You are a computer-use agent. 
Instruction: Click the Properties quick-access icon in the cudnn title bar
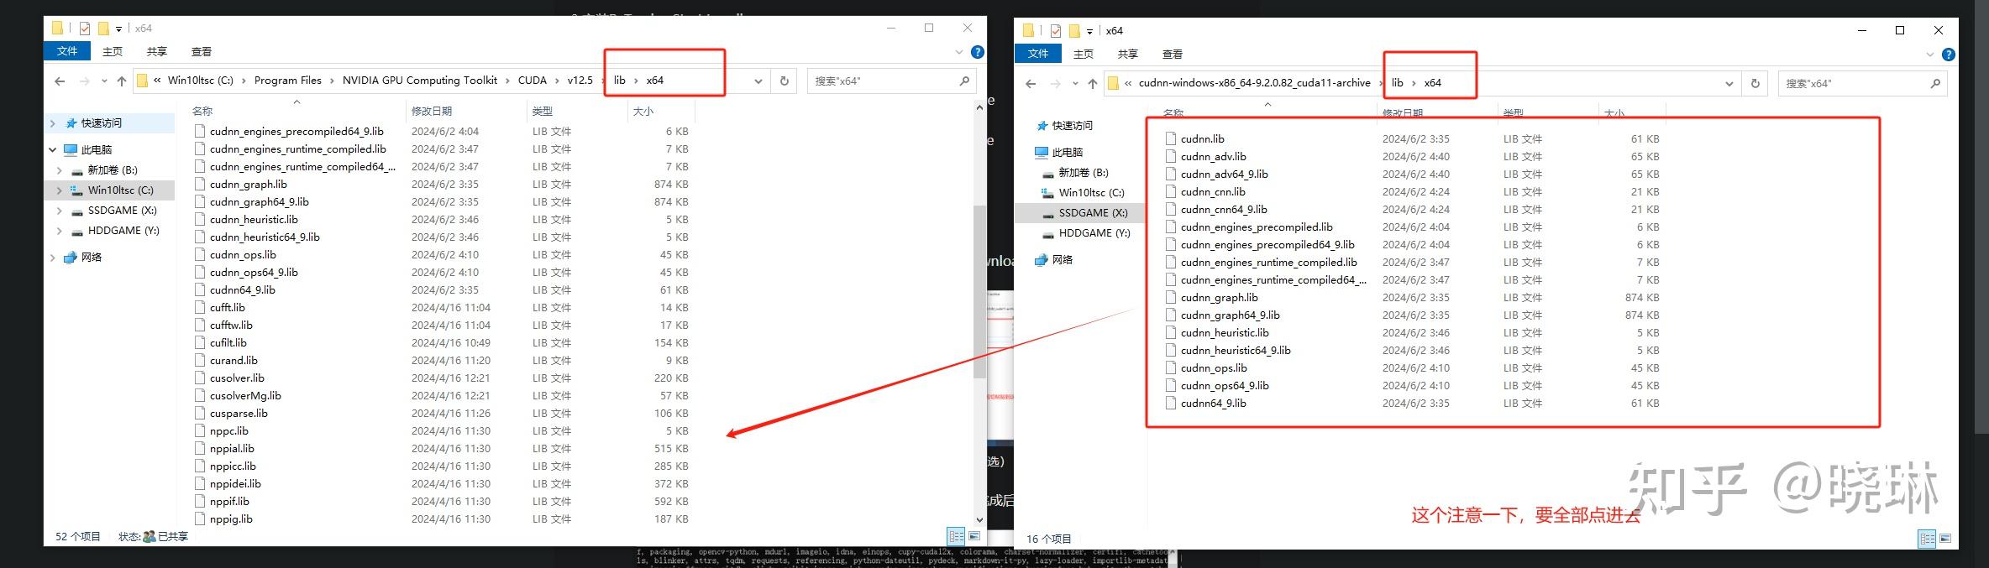click(x=1056, y=31)
